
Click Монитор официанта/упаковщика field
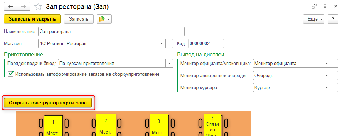tap(288, 64)
